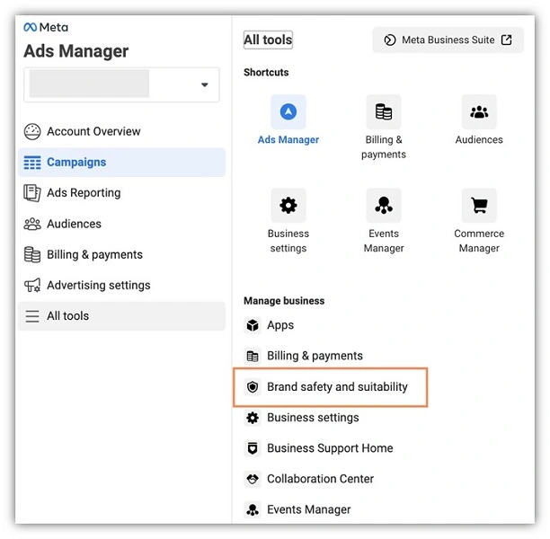
Task: Click Billing & payments icon in Manage business
Action: tap(253, 357)
